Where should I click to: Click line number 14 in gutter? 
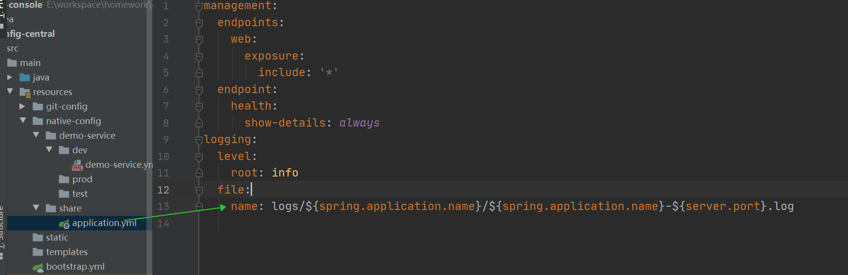163,224
